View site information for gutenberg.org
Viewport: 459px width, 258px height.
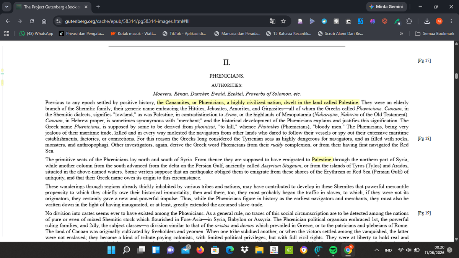pos(59,21)
